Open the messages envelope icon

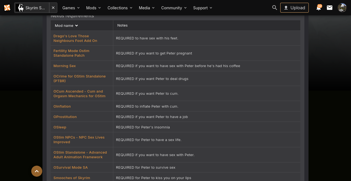(x=330, y=8)
